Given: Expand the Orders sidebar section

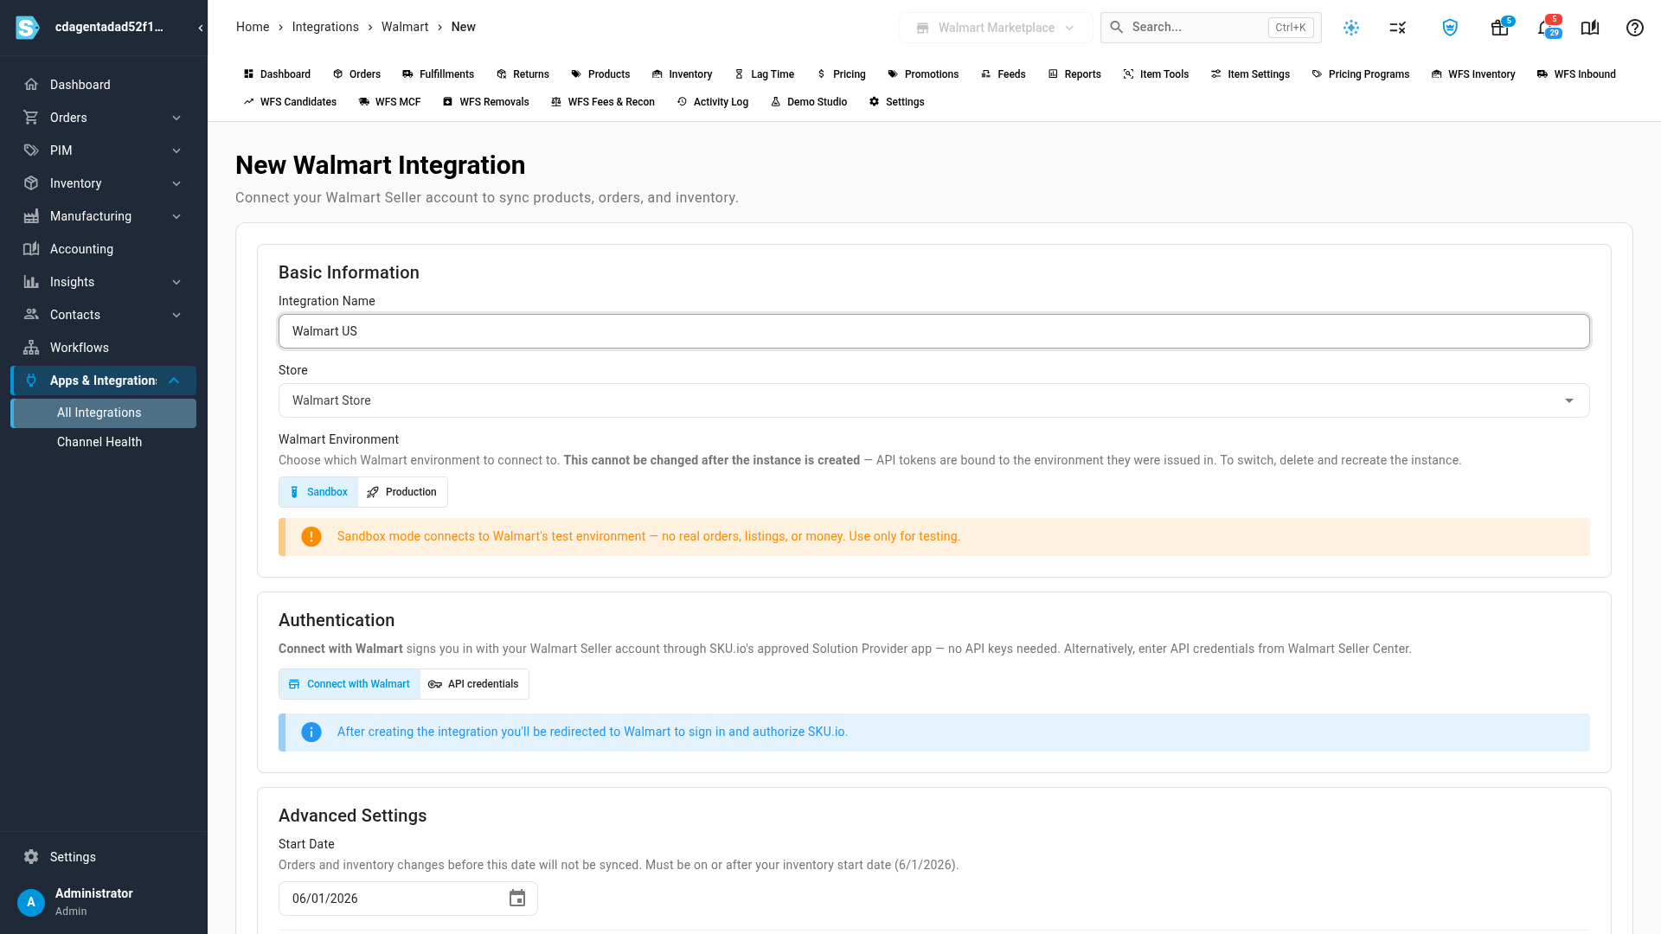Looking at the screenshot, I should pyautogui.click(x=104, y=118).
